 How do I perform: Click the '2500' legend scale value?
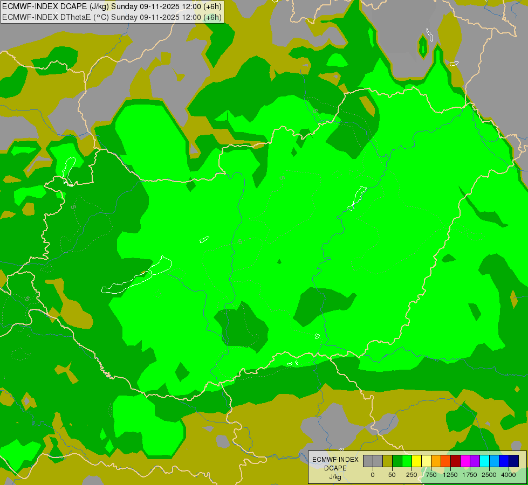coord(489,475)
